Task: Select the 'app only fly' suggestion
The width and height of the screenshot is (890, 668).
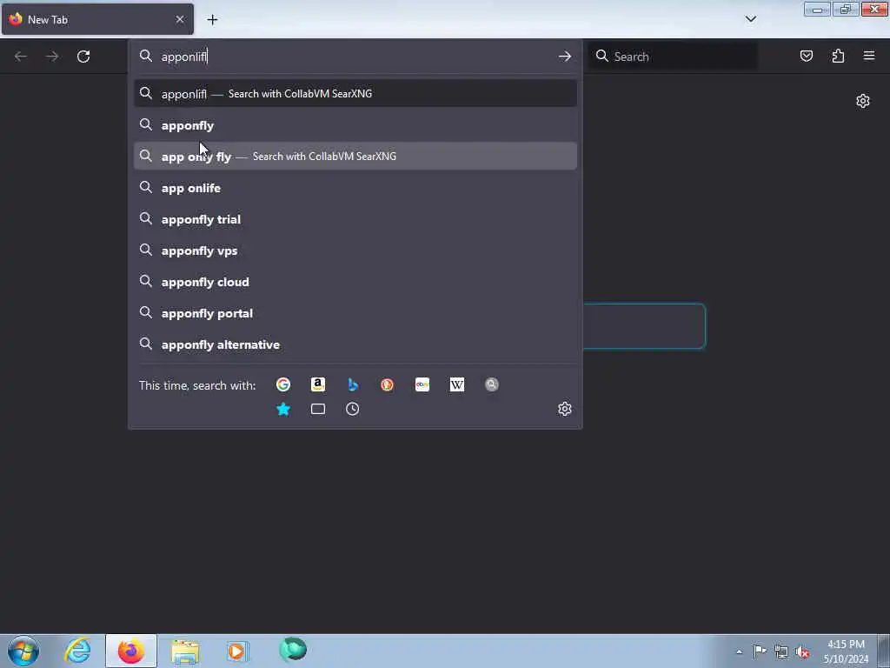Action: point(355,157)
